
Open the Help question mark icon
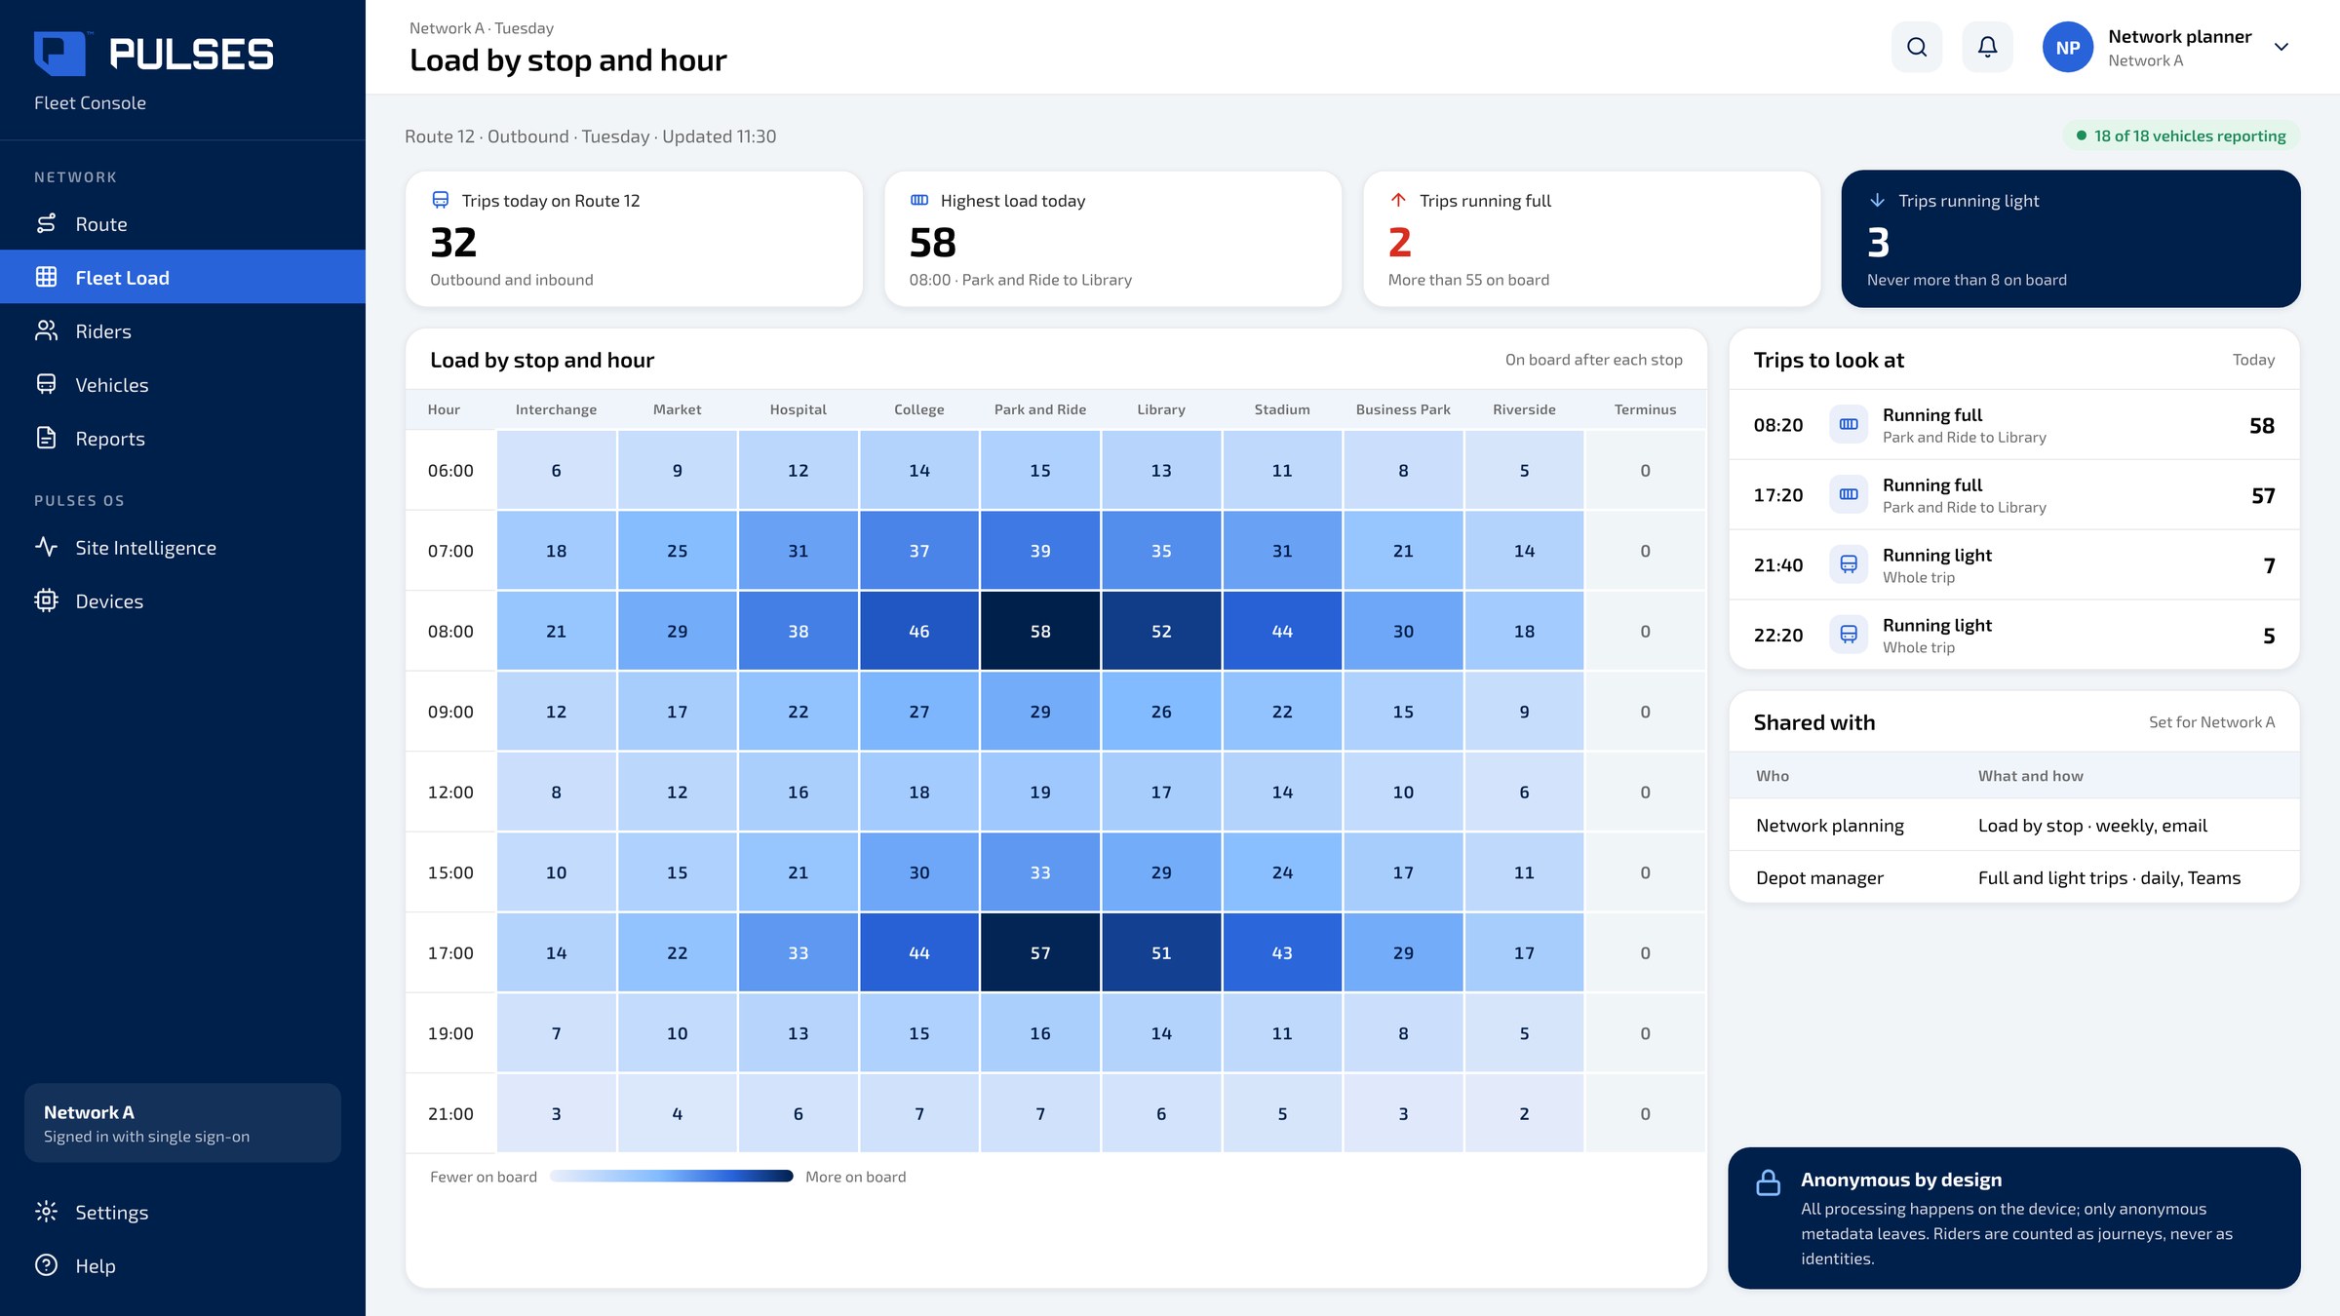tap(46, 1266)
